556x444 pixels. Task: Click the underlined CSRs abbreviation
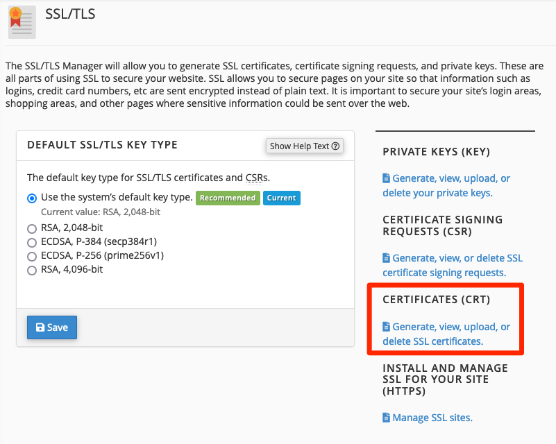tap(253, 178)
